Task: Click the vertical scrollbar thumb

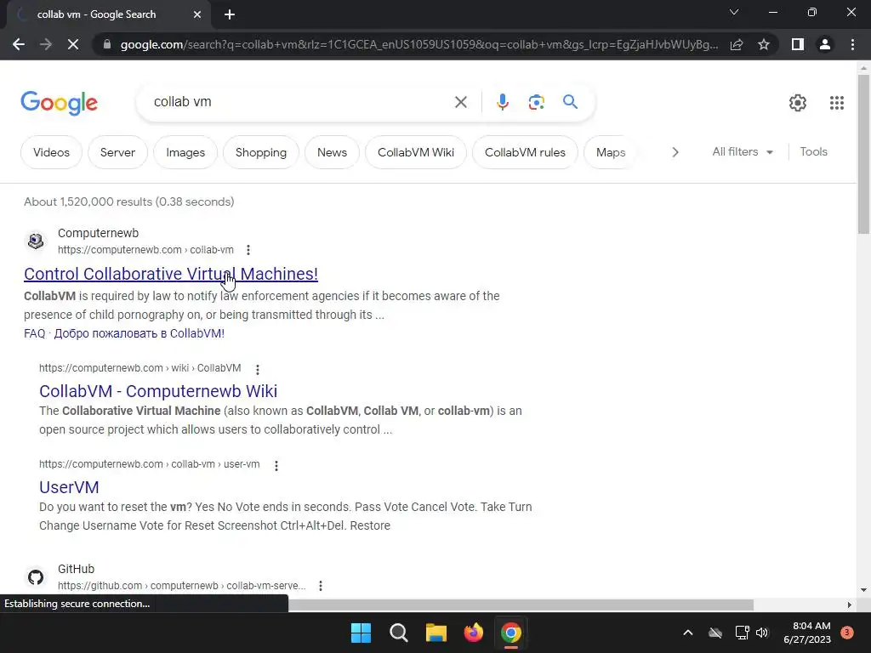Action: tap(863, 154)
